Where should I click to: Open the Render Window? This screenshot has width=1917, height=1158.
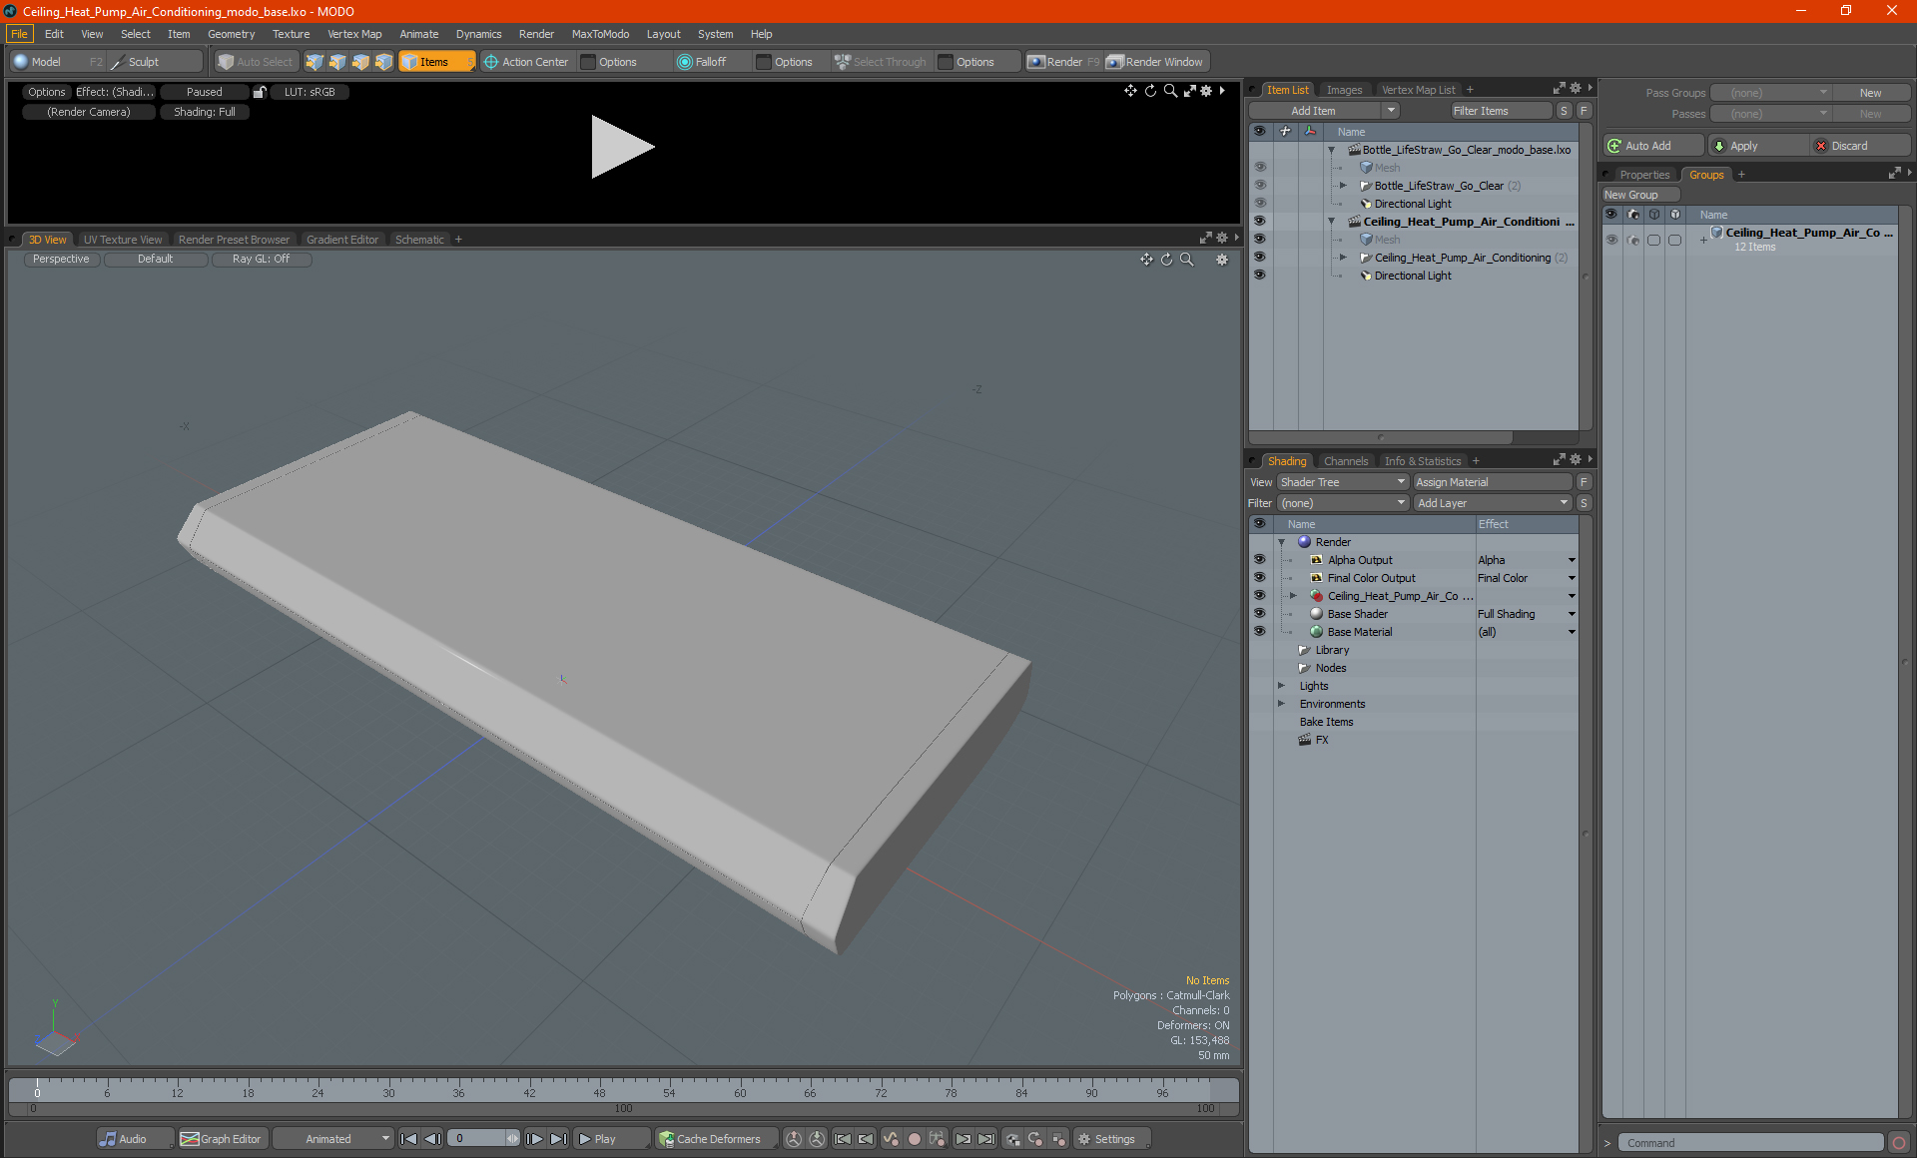[x=1156, y=62]
